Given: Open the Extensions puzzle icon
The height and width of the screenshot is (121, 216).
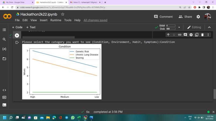Looking at the screenshot, I should (199, 7).
